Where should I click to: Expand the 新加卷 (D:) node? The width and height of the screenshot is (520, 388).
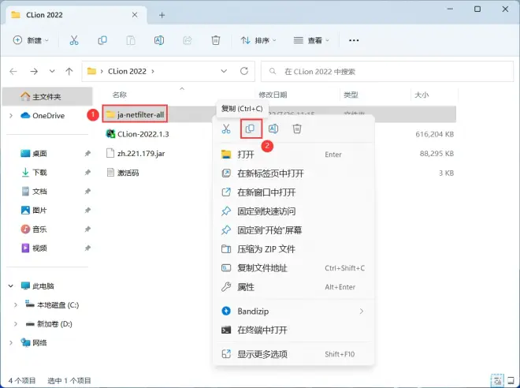coord(16,323)
